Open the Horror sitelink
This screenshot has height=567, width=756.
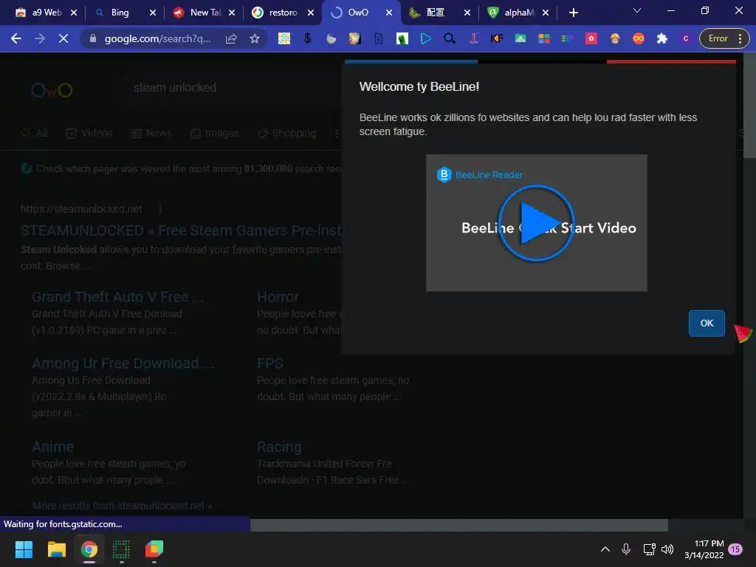[x=278, y=297]
